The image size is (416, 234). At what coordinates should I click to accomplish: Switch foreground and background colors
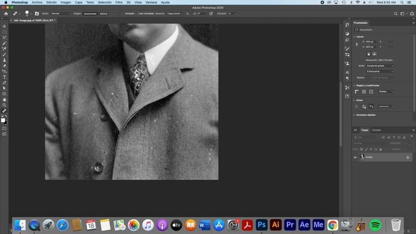[x=6, y=116]
